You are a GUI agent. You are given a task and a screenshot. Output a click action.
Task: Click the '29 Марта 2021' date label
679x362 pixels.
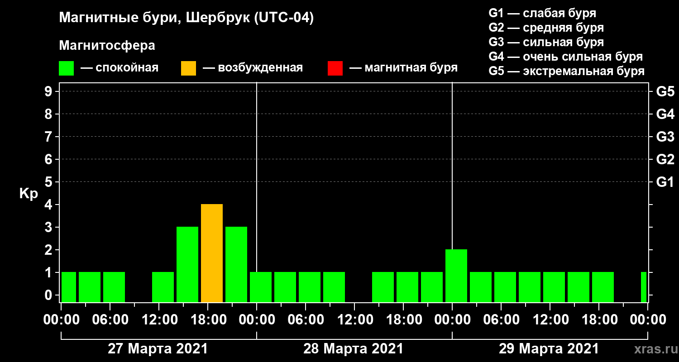pyautogui.click(x=549, y=349)
